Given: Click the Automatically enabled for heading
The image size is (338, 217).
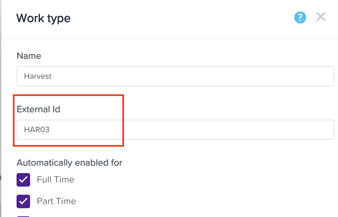Looking at the screenshot, I should pos(69,163).
